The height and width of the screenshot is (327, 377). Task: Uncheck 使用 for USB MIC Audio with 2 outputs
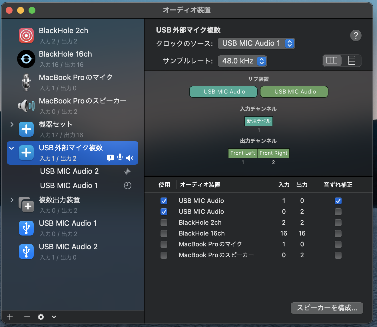tap(164, 212)
